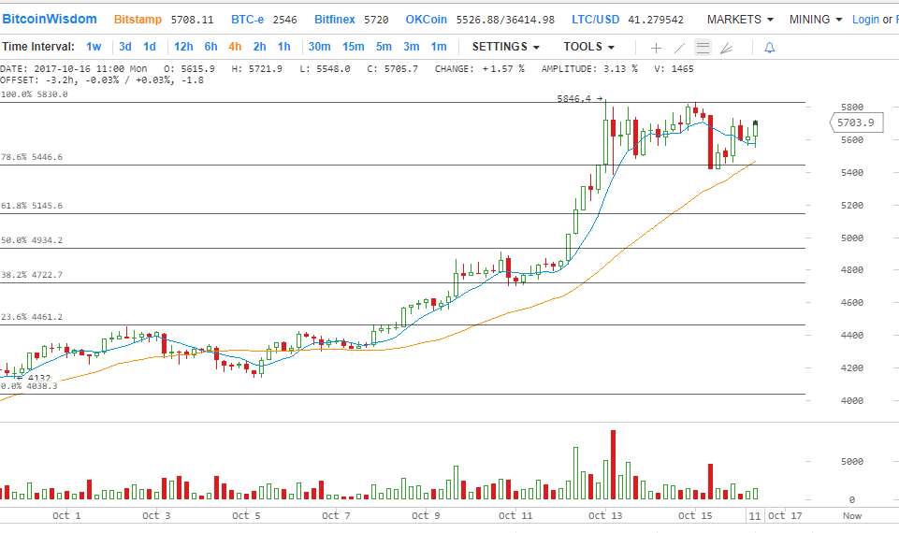Select the Bitstamp market link
This screenshot has height=533, width=899.
(x=137, y=20)
